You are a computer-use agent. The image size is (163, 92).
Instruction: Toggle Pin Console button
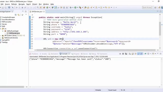tap(145, 54)
